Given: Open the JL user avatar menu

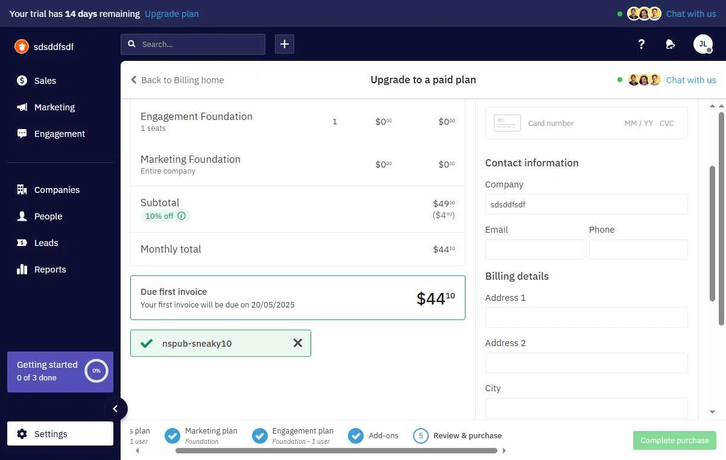Looking at the screenshot, I should pos(703,44).
